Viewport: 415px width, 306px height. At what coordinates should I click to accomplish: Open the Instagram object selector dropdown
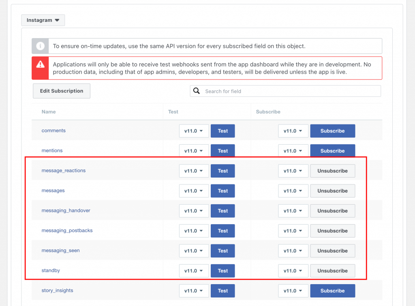[x=43, y=20]
